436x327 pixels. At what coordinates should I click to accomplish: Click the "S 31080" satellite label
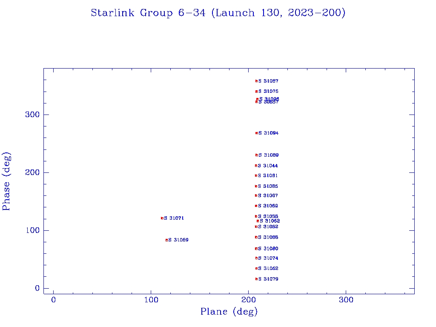(268, 249)
